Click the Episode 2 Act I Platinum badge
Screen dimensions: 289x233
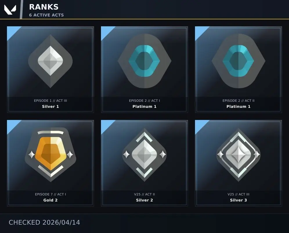tap(144, 61)
